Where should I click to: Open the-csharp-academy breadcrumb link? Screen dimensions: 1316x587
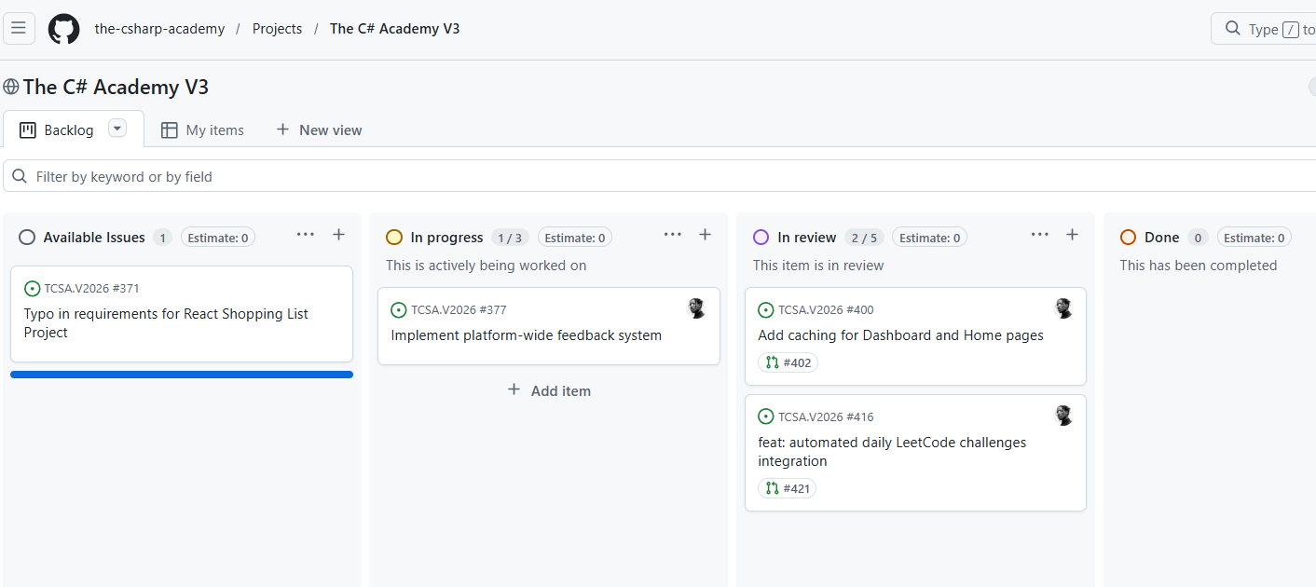[x=159, y=29]
